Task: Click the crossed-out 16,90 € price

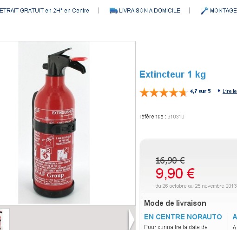Action: coord(170,160)
